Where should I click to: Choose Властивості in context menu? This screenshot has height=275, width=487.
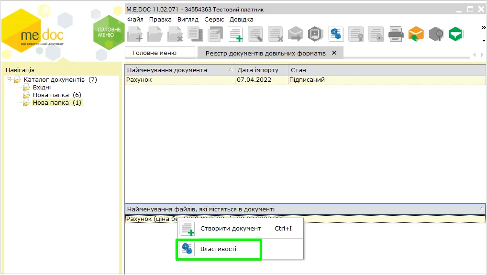pos(240,249)
